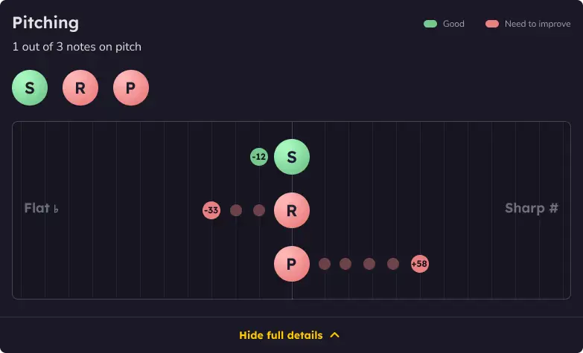The image size is (583, 353).
Task: Click the green Good legend swatch
Action: click(x=430, y=24)
